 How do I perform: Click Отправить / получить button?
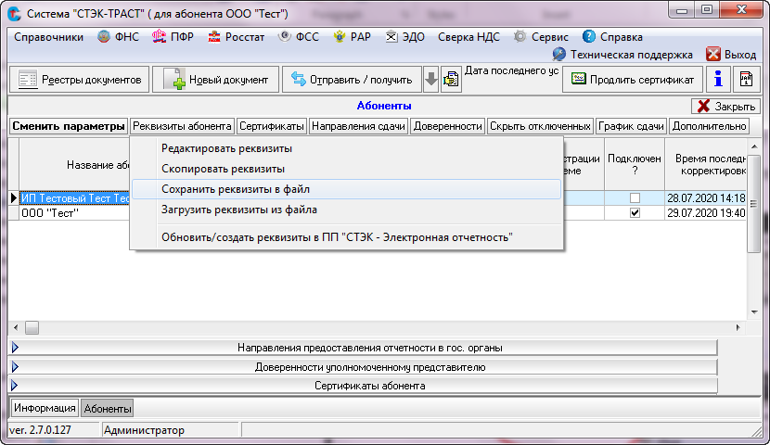tap(352, 80)
